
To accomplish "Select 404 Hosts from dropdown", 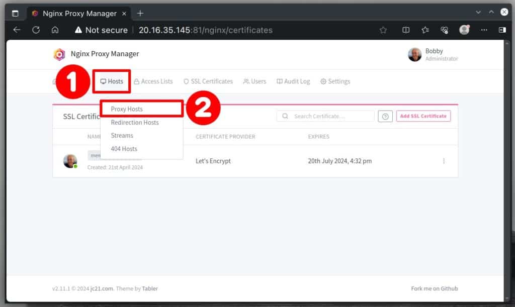I will tap(141, 149).
